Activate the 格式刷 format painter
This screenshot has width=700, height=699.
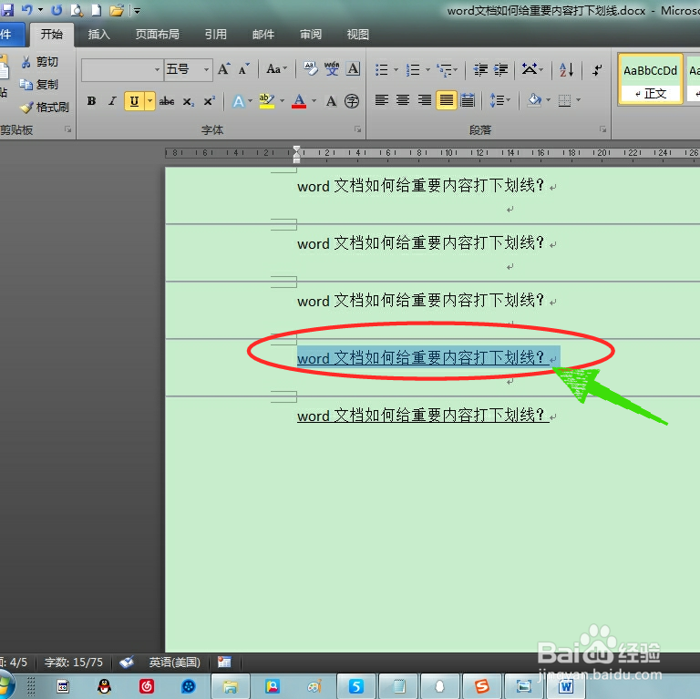click(45, 108)
